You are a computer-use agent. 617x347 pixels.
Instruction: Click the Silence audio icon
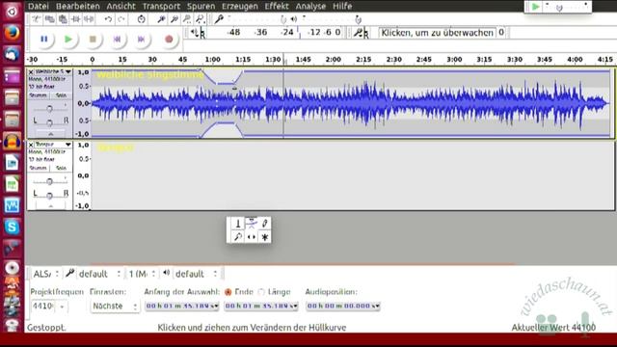[90, 19]
